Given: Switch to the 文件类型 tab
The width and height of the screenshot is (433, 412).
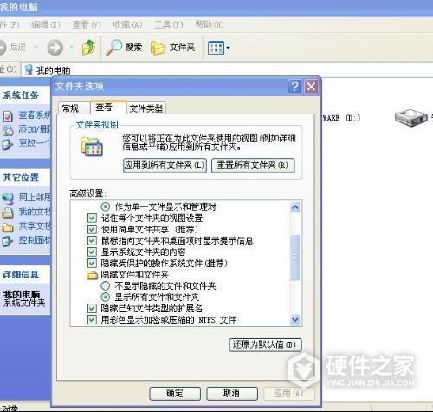Looking at the screenshot, I should point(146,108).
